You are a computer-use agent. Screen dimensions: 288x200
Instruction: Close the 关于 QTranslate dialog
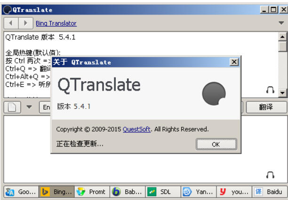234,62
